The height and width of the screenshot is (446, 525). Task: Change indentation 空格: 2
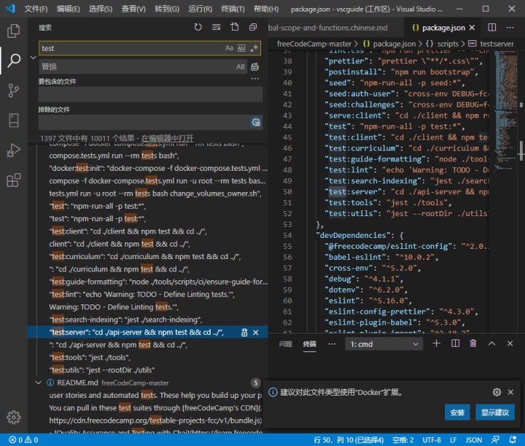tap(402, 440)
